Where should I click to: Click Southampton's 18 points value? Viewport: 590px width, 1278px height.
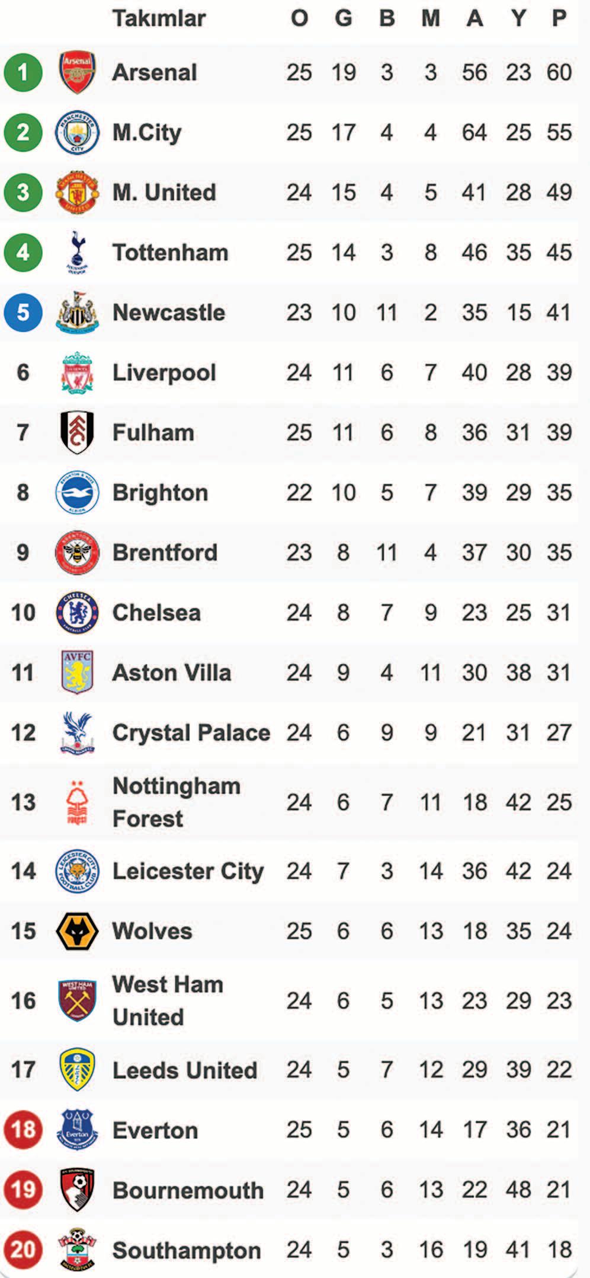click(559, 1250)
